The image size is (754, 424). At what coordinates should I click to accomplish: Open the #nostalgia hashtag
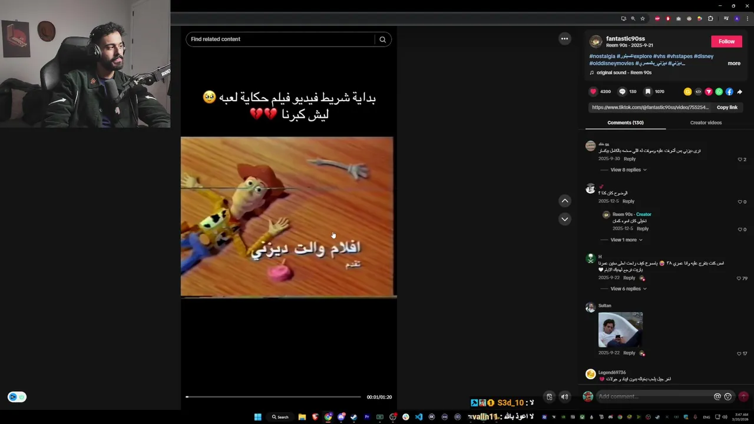602,56
